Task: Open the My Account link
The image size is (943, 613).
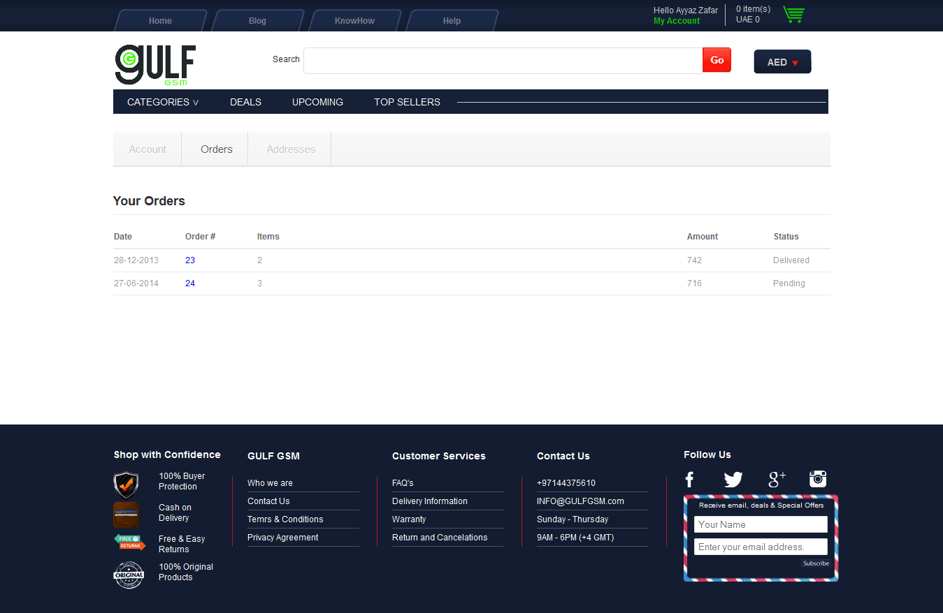Action: (677, 21)
